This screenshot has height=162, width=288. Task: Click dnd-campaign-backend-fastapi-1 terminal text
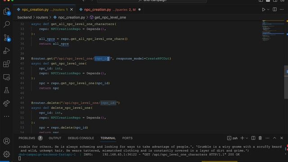[x=47, y=155]
